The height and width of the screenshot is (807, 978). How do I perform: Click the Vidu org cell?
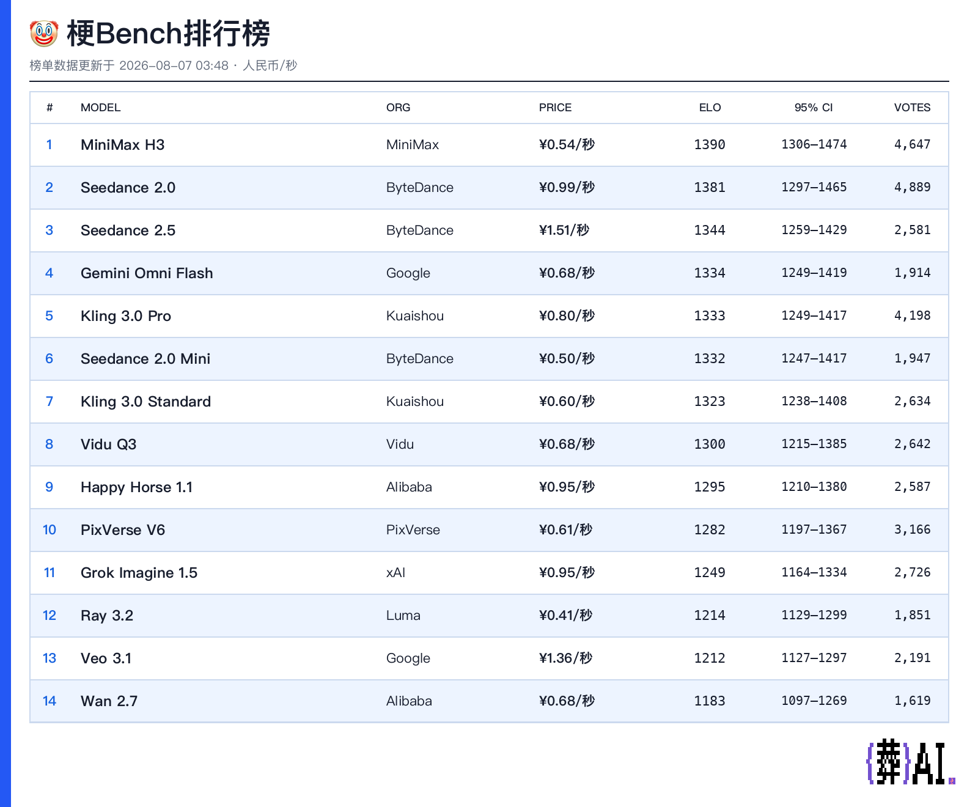coord(400,444)
